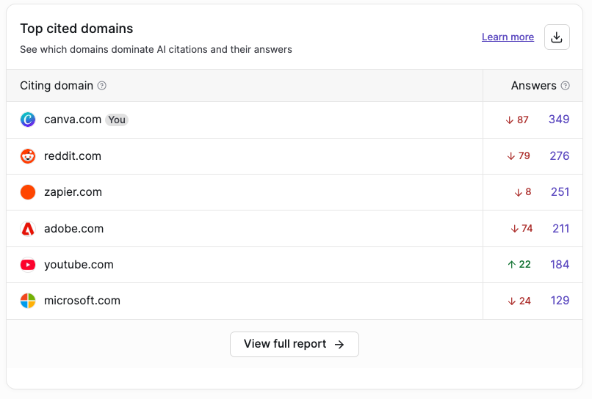
Task: Open the Answers column help icon
Action: point(566,86)
